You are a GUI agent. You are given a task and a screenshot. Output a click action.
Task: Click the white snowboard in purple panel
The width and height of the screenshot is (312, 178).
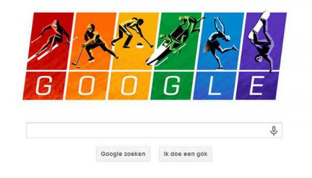click(x=259, y=25)
